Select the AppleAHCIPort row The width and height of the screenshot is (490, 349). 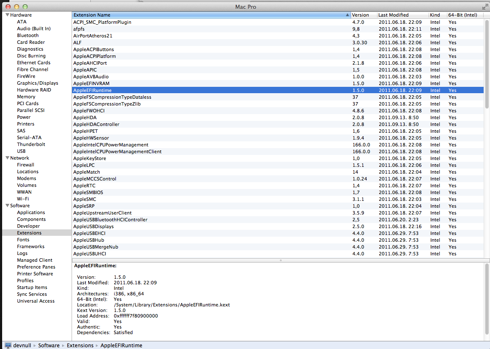(278, 63)
